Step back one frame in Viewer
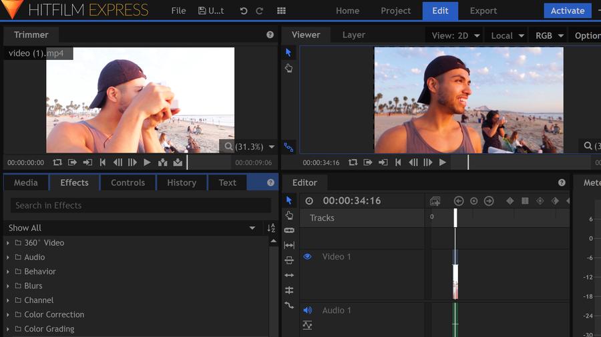Viewport: 601px width, 337px height. tap(413, 163)
